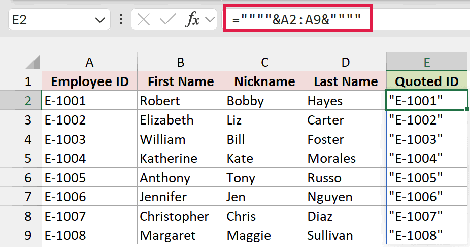Select the cell 'Nguyen'

(x=346, y=196)
